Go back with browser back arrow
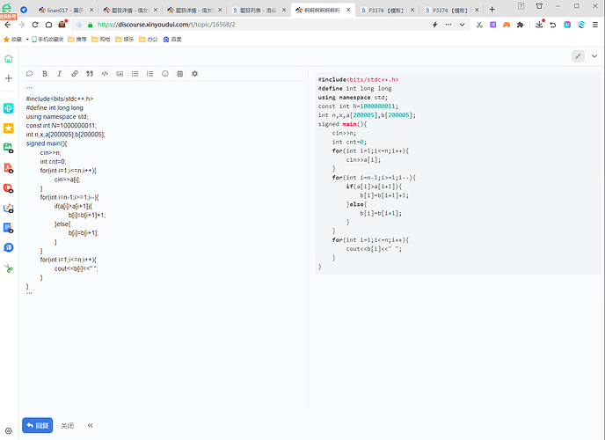The image size is (605, 440). (x=7, y=25)
